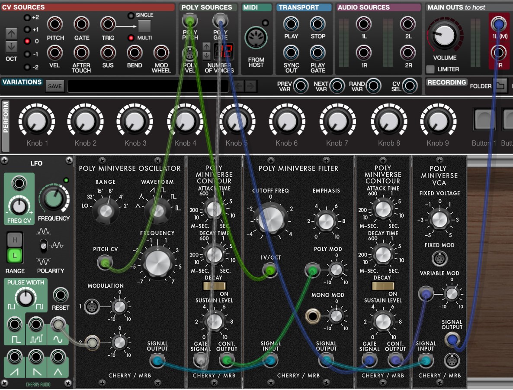
Task: Click the Oscillator RANGE knob
Action: 106,211
